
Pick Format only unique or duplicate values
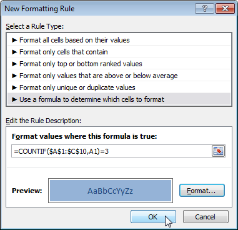click(119, 87)
